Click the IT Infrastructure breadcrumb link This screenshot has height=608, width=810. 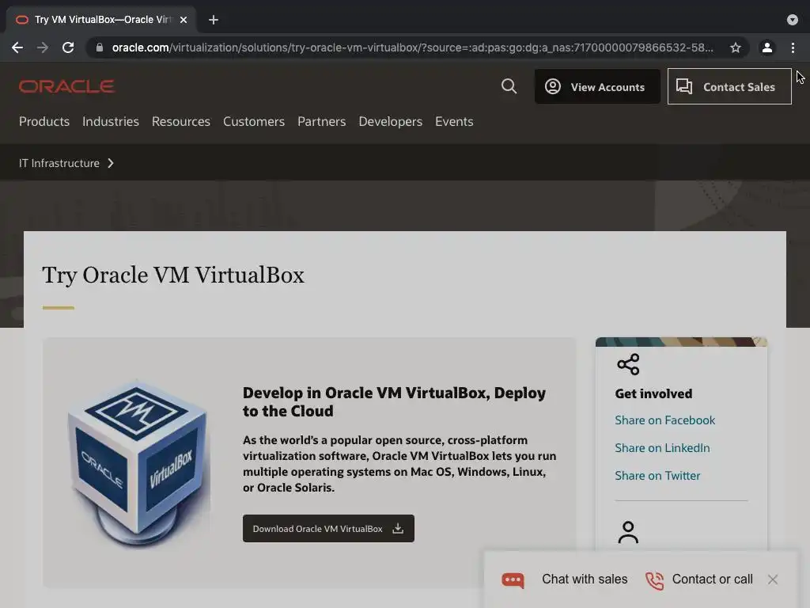(x=59, y=163)
